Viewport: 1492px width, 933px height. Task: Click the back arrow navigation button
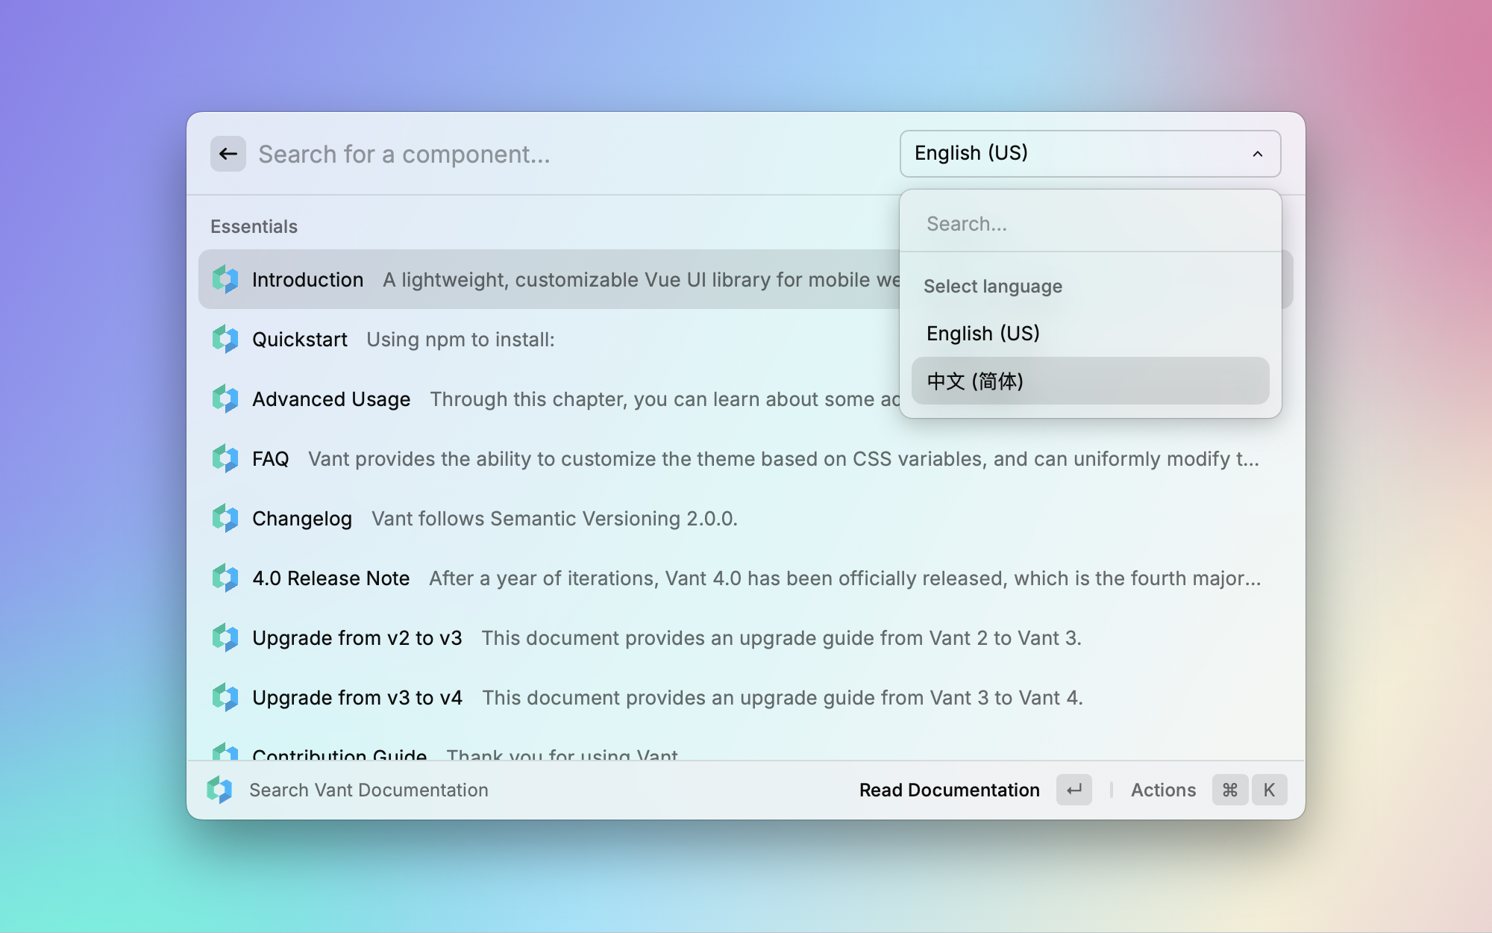point(228,154)
